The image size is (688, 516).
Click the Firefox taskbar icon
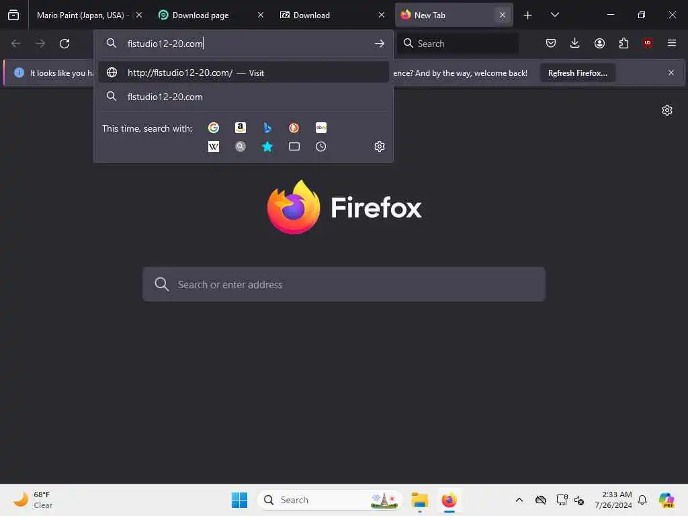click(x=449, y=500)
